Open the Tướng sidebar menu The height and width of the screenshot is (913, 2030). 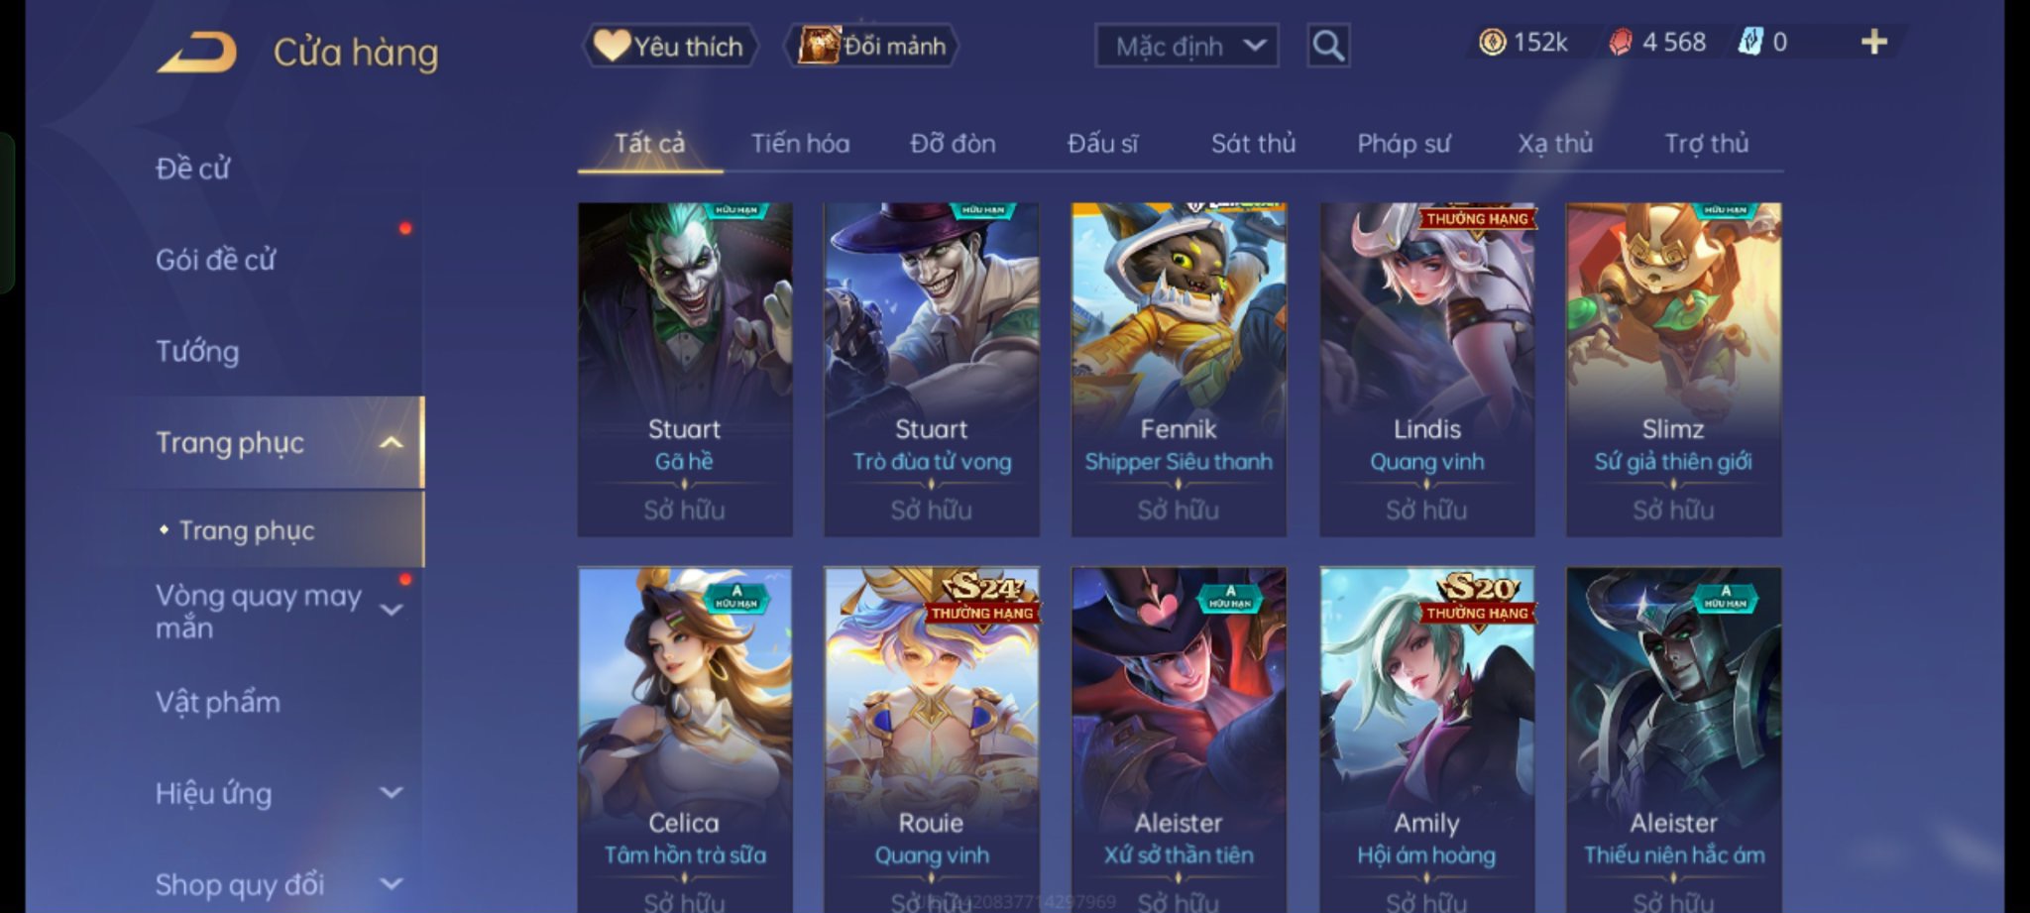point(197,351)
